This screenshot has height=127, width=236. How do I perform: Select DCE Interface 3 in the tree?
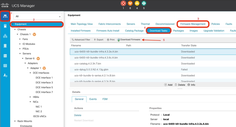(44, 82)
